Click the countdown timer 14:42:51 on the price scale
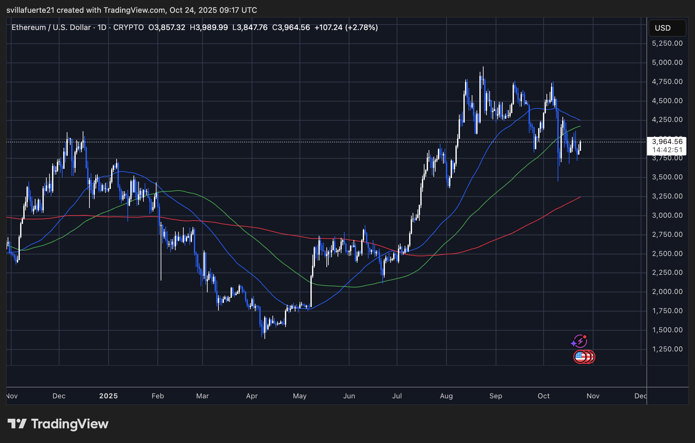The width and height of the screenshot is (695, 443). click(667, 150)
